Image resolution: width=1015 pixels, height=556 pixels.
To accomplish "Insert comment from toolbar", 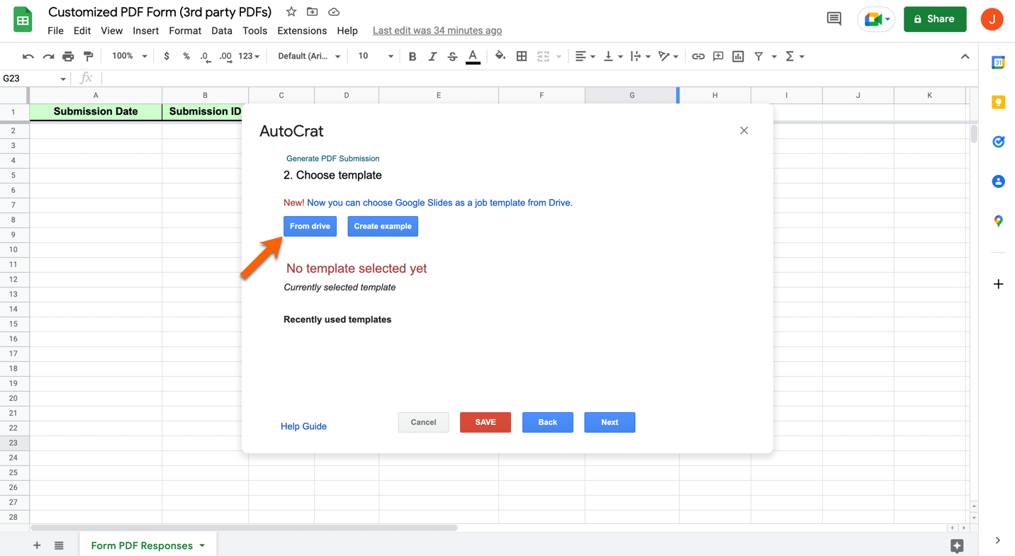I will [x=718, y=57].
